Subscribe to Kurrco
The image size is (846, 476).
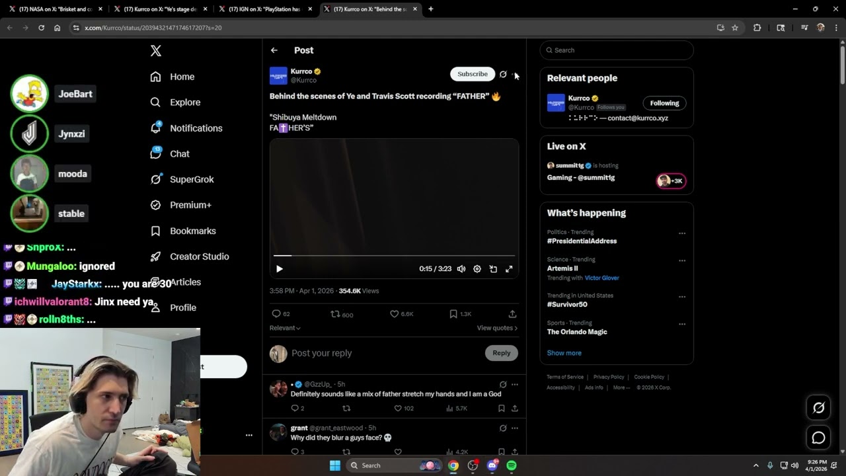473,74
